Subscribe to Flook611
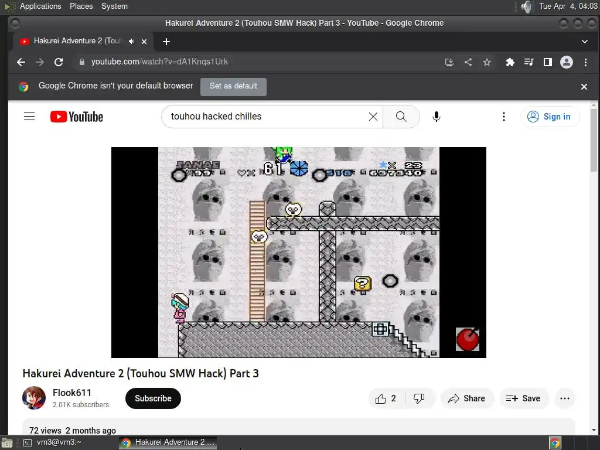The height and width of the screenshot is (450, 600). [153, 398]
